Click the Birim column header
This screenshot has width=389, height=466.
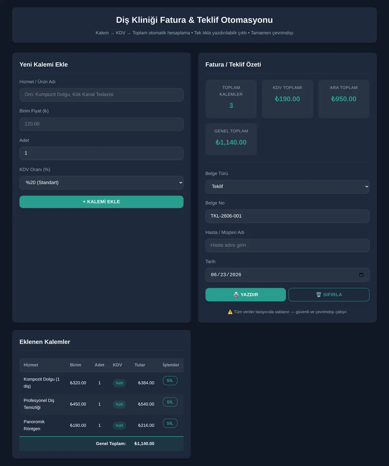pos(76,365)
